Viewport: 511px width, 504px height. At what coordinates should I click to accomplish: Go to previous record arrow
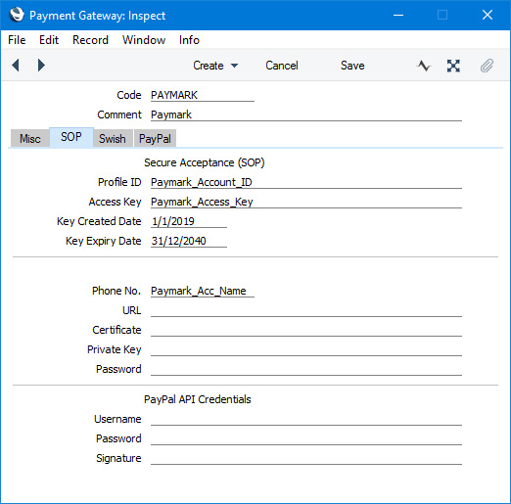(x=16, y=66)
